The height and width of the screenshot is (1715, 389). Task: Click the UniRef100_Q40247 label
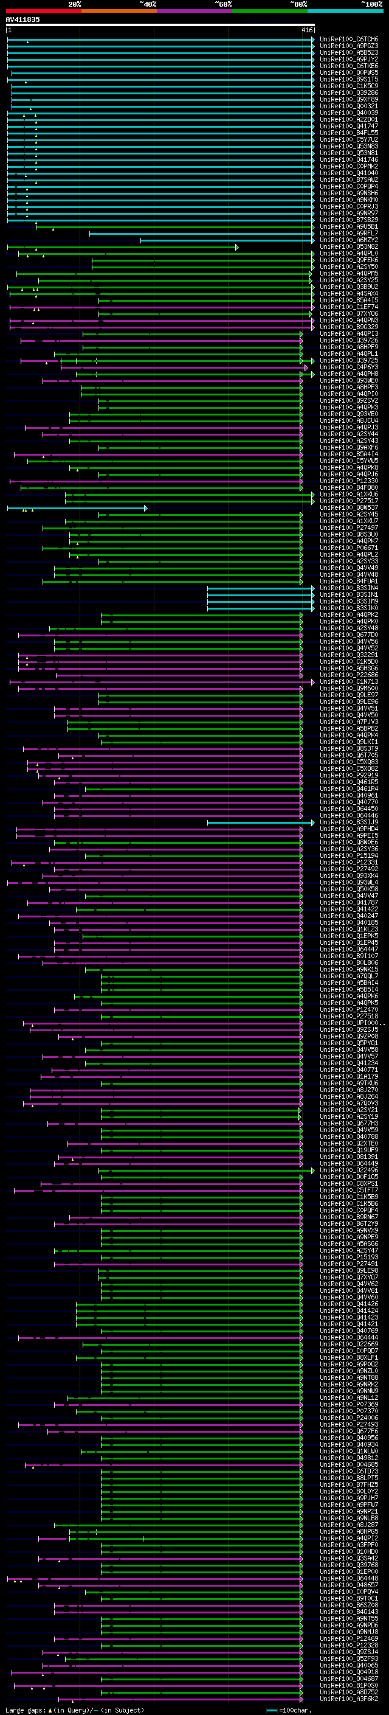coord(348,917)
